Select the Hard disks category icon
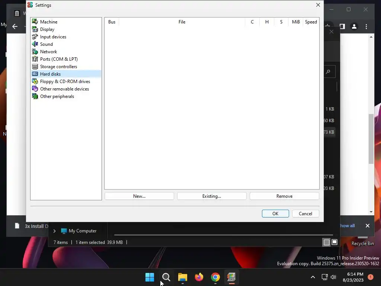Image resolution: width=381 pixels, height=286 pixels. click(35, 74)
